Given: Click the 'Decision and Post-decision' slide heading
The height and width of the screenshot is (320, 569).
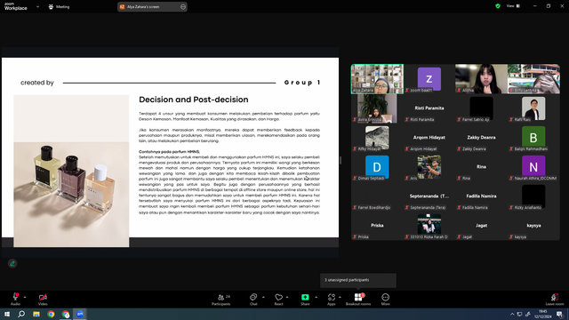Looking at the screenshot, I should (x=194, y=100).
